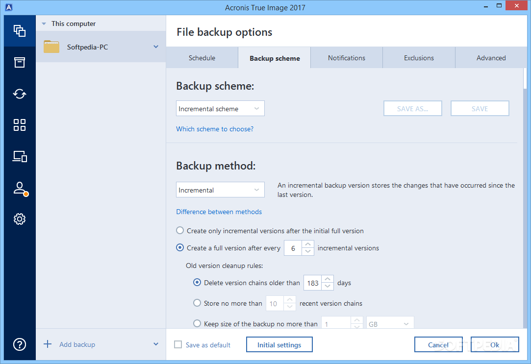This screenshot has height=364, width=531.
Task: Open the Help question mark icon
Action: coord(20,344)
